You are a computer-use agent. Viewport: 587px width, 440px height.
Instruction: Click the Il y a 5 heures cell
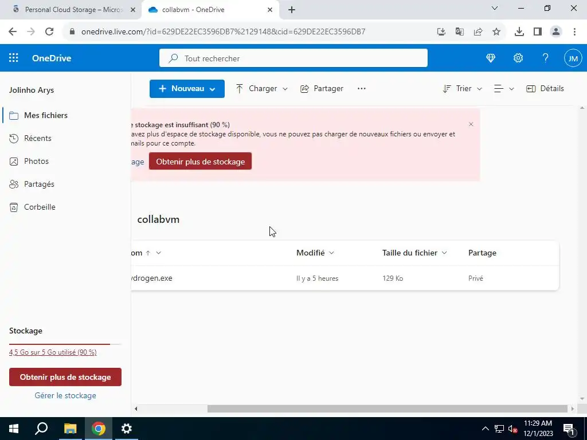318,278
